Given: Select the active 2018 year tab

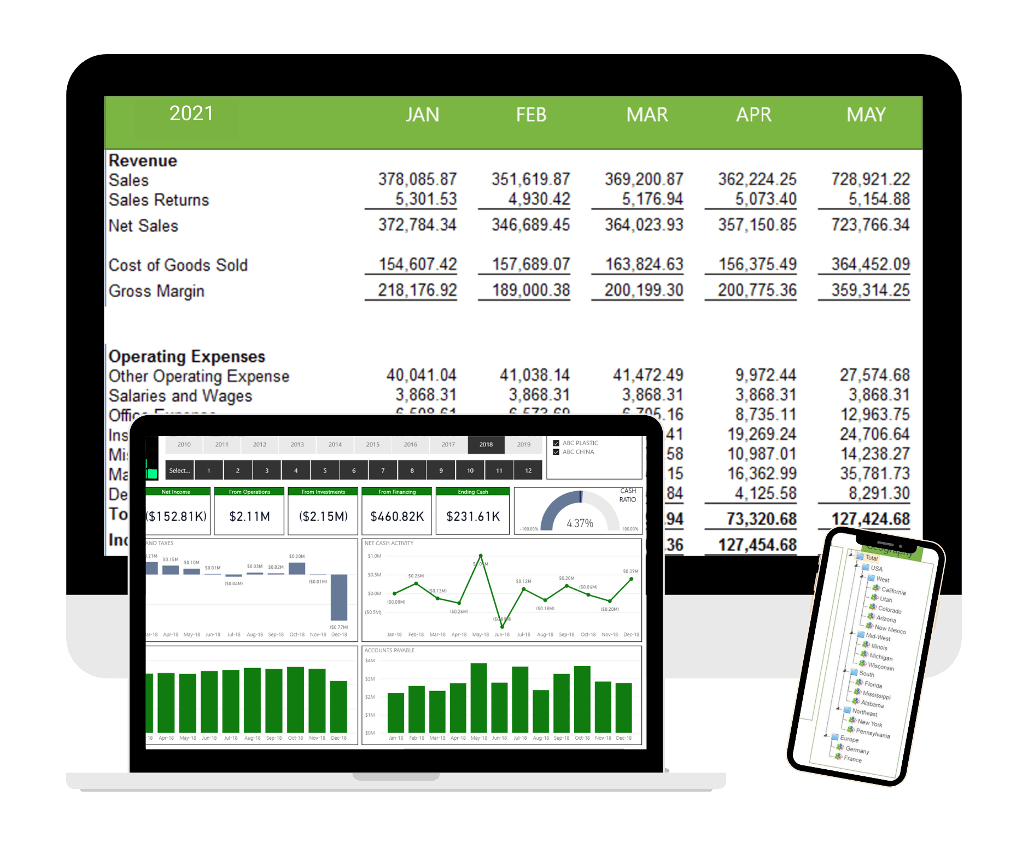Looking at the screenshot, I should pos(486,445).
